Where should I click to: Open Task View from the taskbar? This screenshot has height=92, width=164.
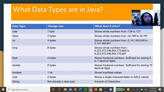coord(59,89)
